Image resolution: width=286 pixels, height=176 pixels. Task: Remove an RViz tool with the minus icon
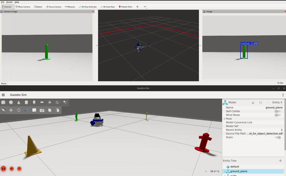[x=145, y=7]
